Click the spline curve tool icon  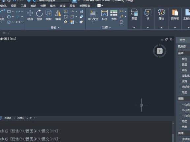pyautogui.click(x=18, y=12)
